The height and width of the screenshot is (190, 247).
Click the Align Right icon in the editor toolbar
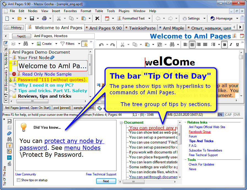pyautogui.click(x=199, y=45)
